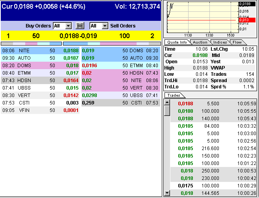This screenshot has width=259, height=198.
Task: Click the buy-side depth color bar
Action: (x=31, y=44)
